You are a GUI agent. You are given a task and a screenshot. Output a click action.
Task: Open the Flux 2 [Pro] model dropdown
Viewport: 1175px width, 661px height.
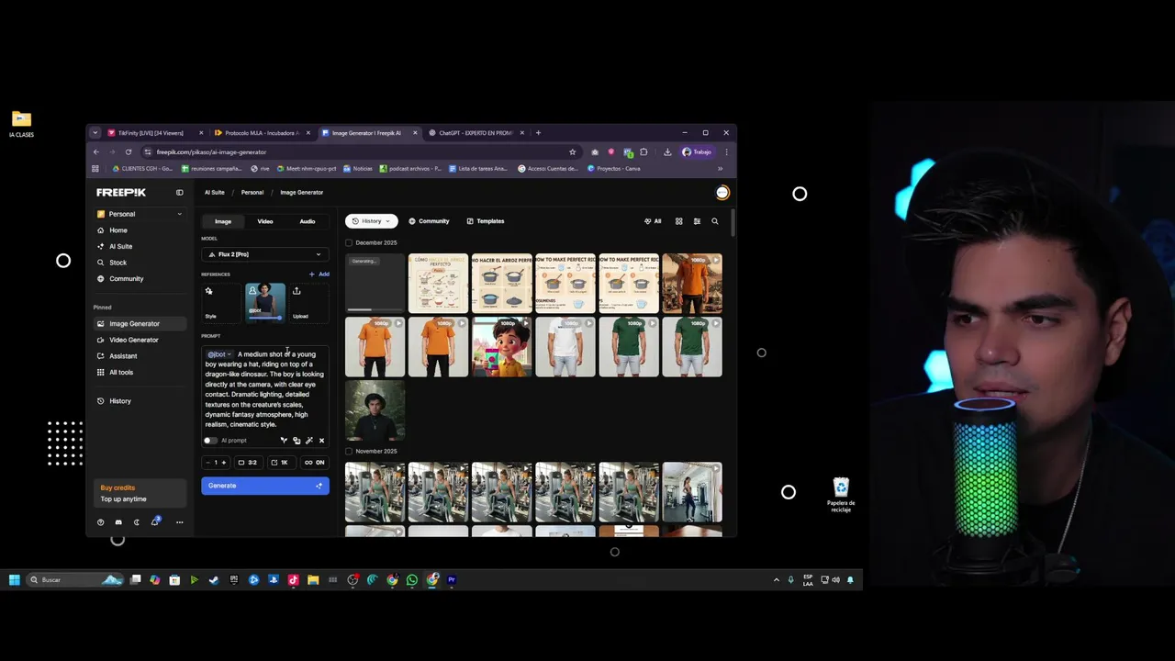[x=265, y=254]
